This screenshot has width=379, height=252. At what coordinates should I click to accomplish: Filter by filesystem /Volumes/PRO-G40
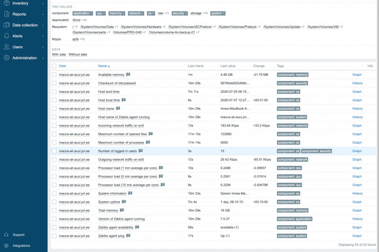point(127,32)
